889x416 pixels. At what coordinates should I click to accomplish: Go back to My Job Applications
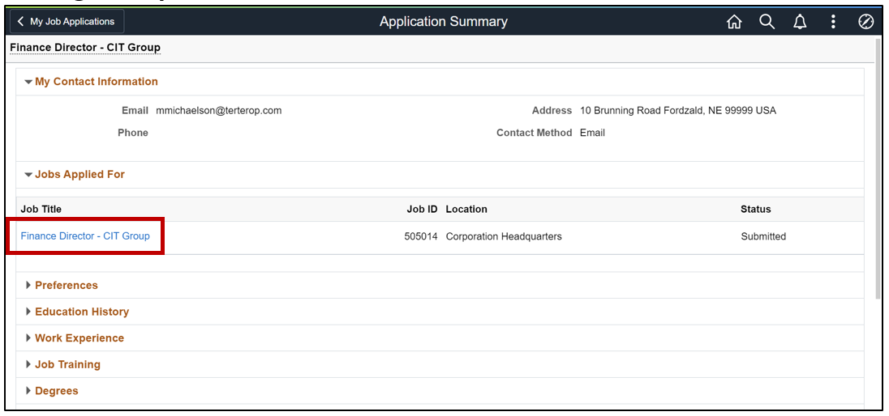[x=67, y=22]
